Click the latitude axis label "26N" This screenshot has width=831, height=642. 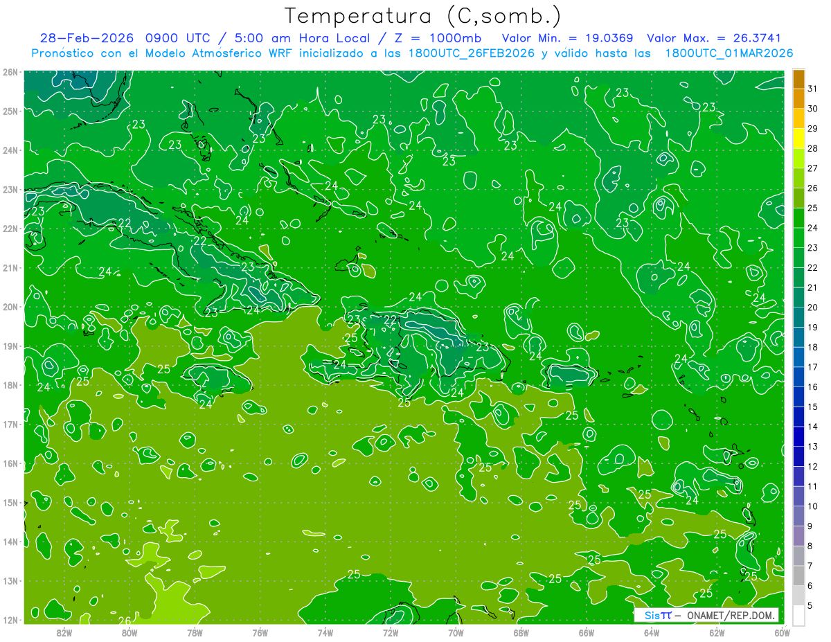10,72
